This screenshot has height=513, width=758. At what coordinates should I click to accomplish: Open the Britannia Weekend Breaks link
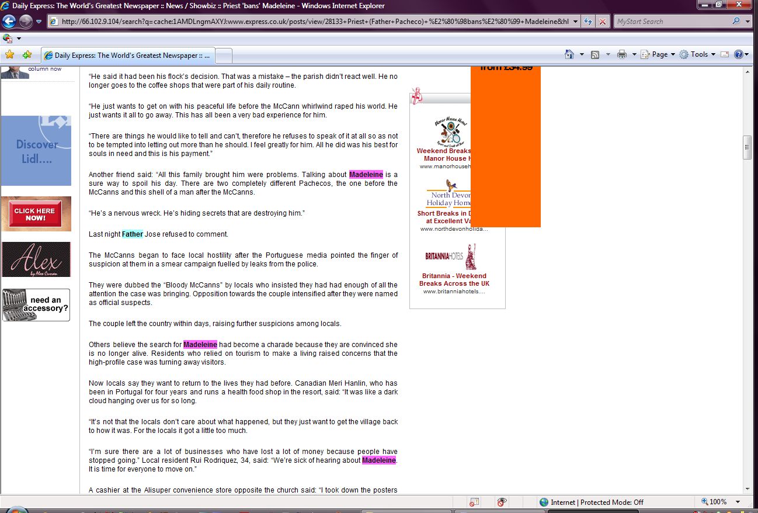(x=454, y=279)
